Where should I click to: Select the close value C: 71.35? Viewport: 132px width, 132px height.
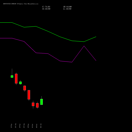click(46, 7)
